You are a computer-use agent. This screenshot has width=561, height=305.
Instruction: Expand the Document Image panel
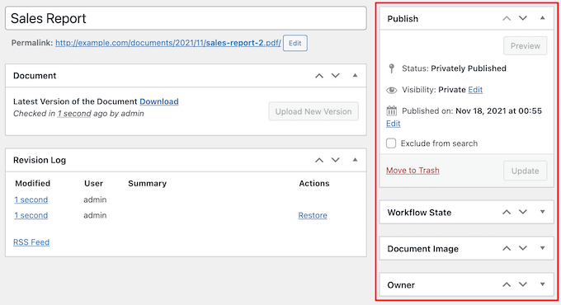coord(542,248)
